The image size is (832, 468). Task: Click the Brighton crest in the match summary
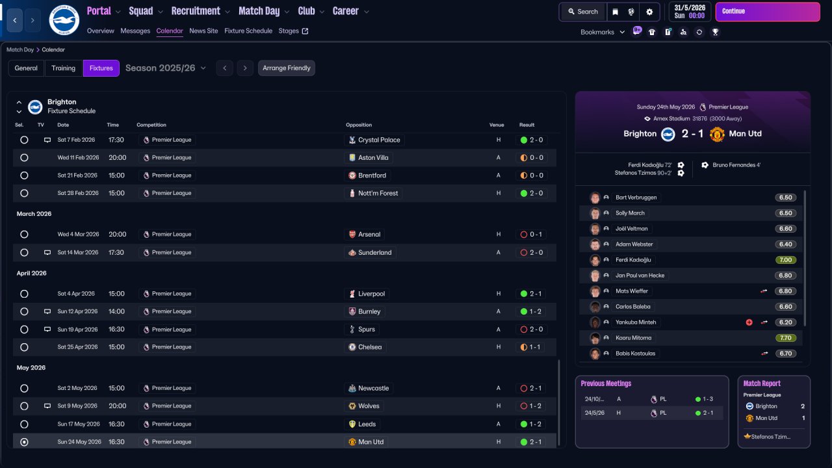[x=668, y=134]
